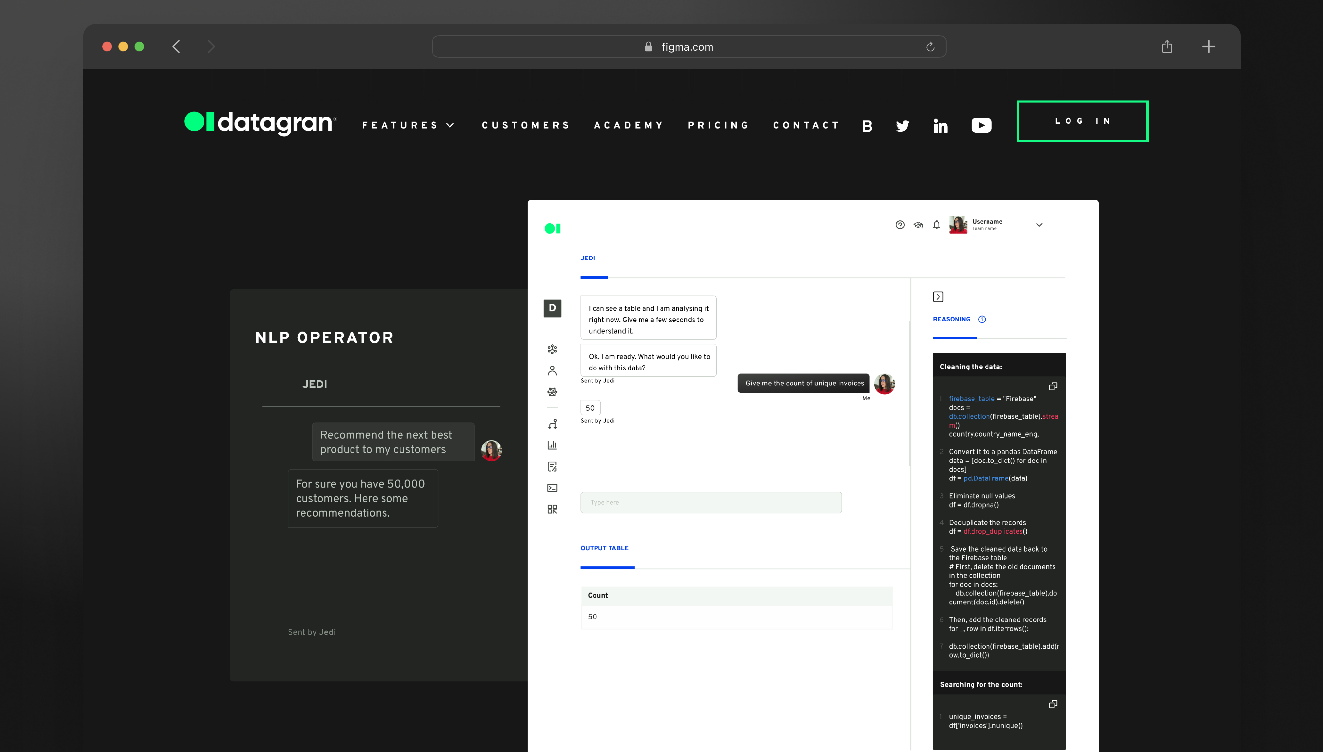The image size is (1323, 752).
Task: Open the integrations nodes sidebar icon
Action: point(552,350)
